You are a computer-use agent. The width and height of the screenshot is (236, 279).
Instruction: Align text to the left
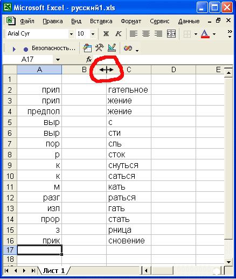click(x=134, y=33)
